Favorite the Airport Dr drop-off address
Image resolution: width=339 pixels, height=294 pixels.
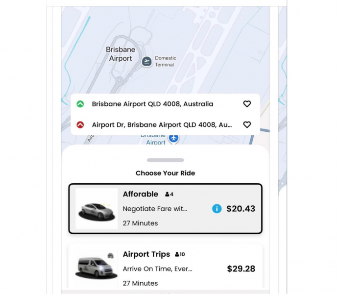click(x=247, y=125)
